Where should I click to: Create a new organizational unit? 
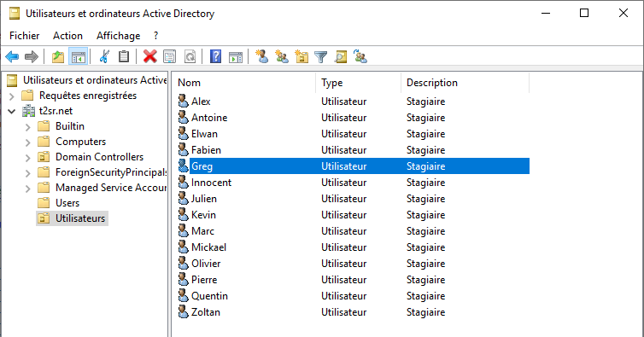pyautogui.click(x=302, y=56)
